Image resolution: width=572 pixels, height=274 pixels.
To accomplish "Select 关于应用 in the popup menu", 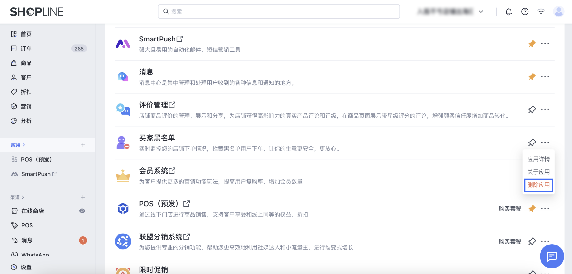I will pyautogui.click(x=539, y=172).
